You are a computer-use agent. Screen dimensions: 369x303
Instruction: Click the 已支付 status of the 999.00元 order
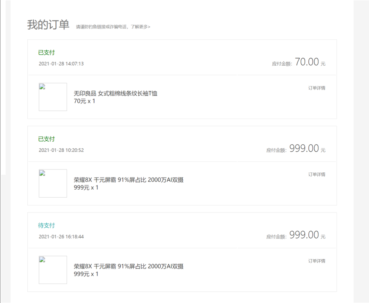46,139
